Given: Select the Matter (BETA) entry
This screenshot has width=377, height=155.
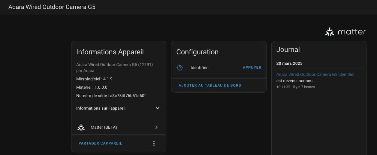Looking at the screenshot, I should pos(119,127).
